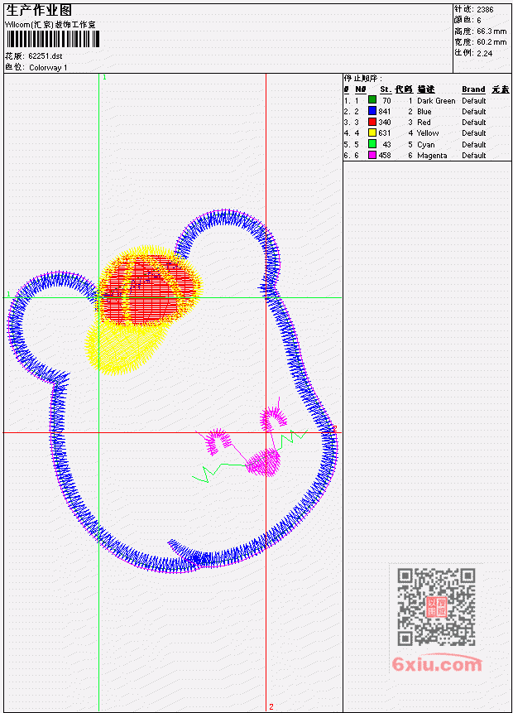The height and width of the screenshot is (713, 513).
Task: Click the Cyan color name
Action: pyautogui.click(x=426, y=145)
